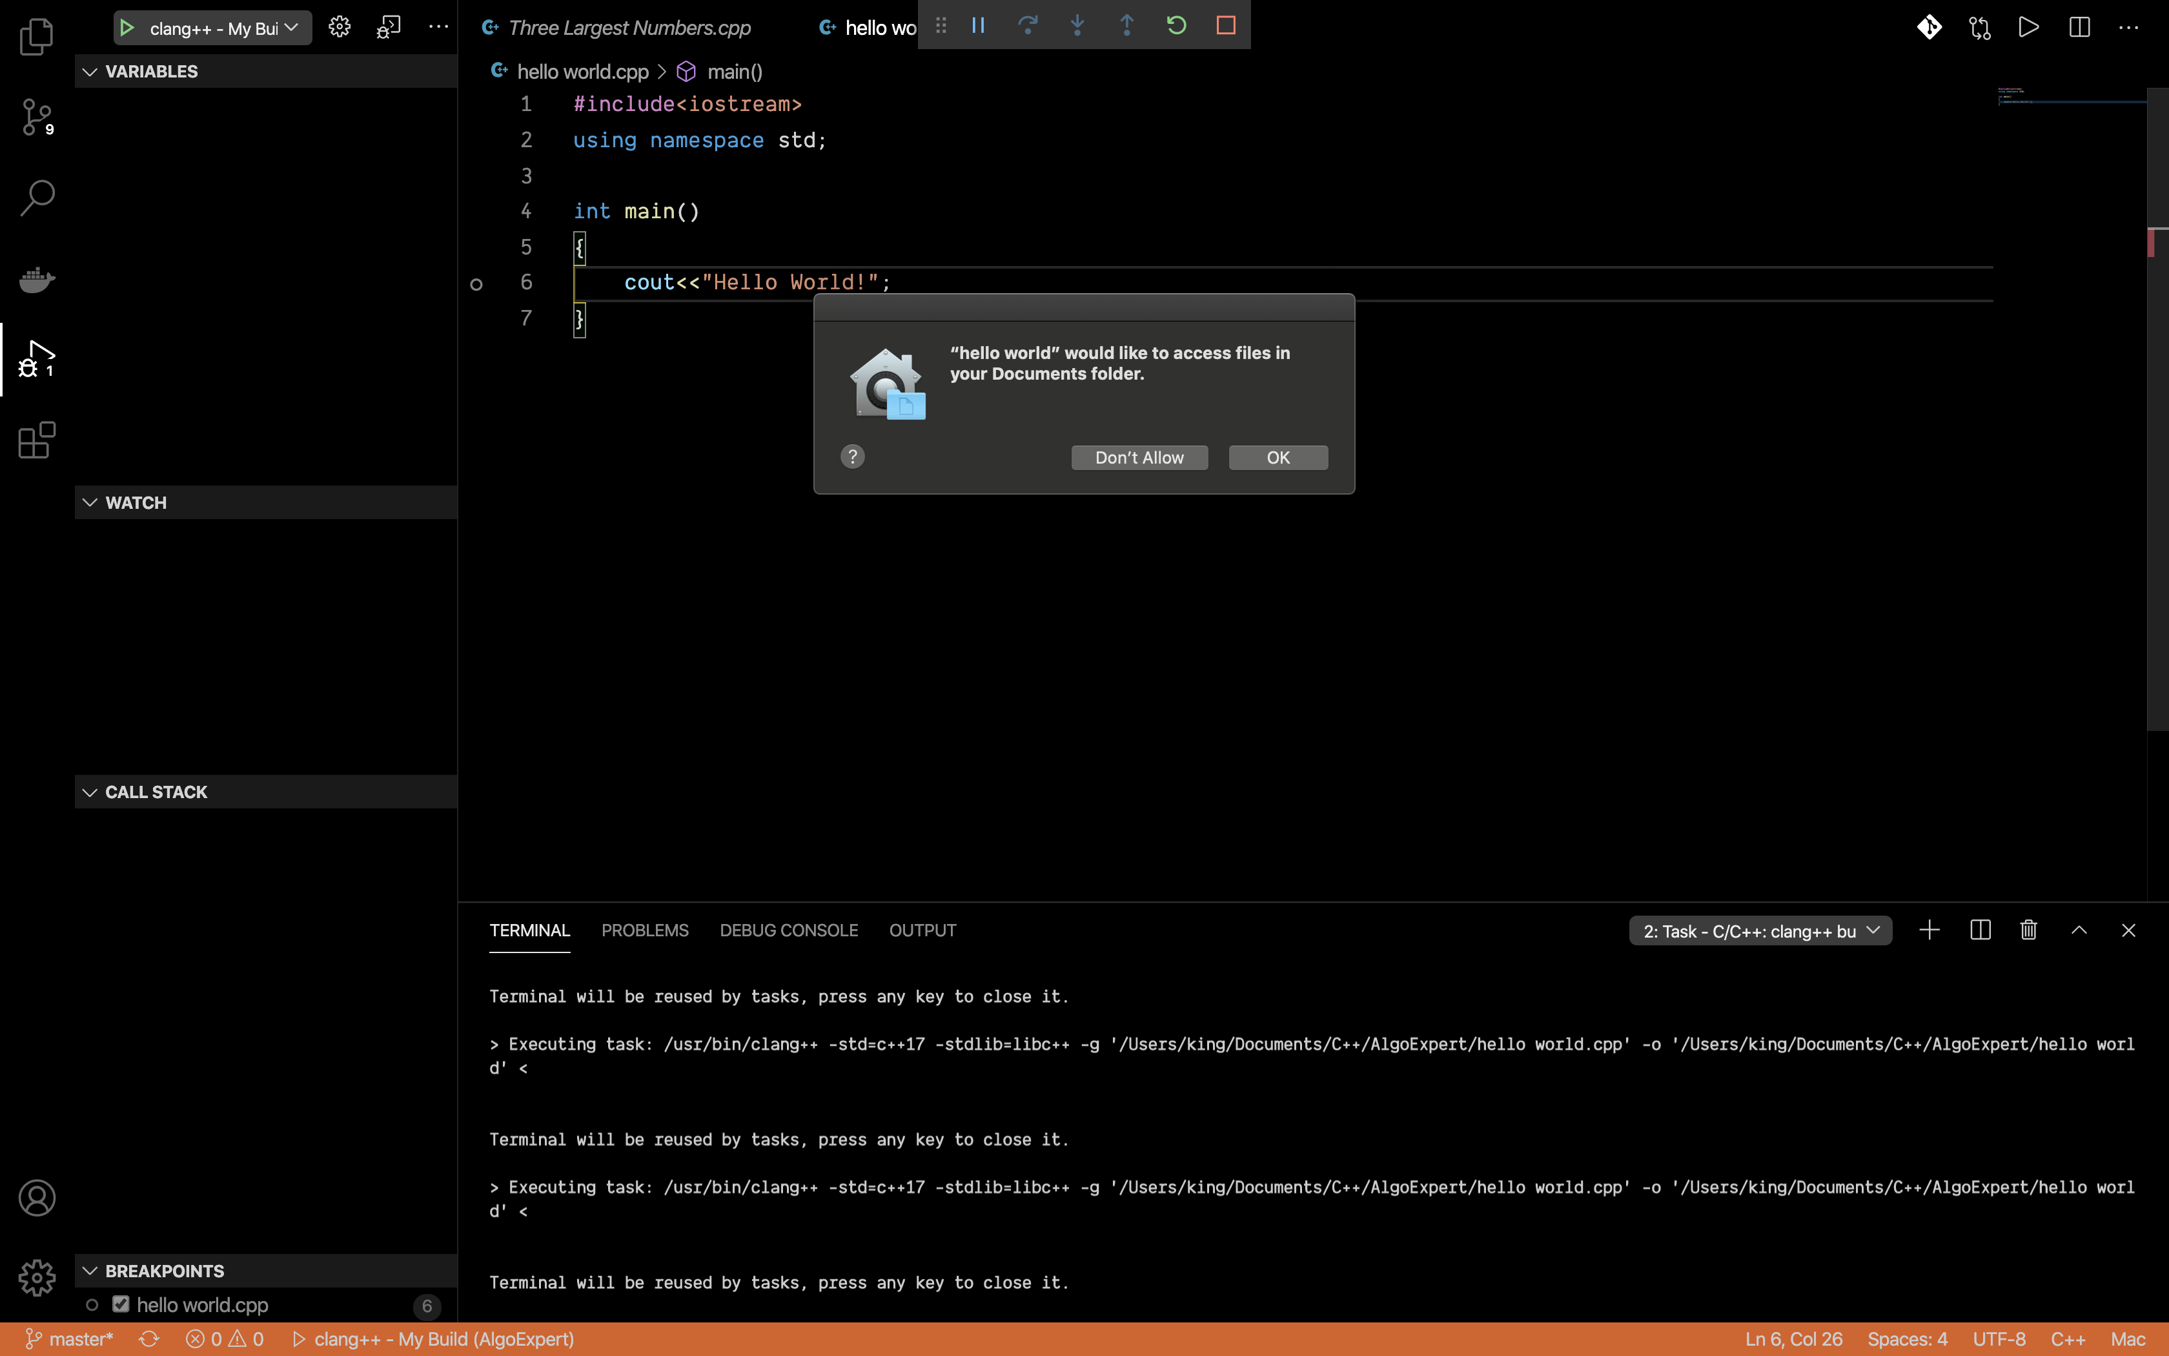Uncheck the hello world.cpp breakpoint checkbox
This screenshot has width=2169, height=1356.
[x=121, y=1304]
